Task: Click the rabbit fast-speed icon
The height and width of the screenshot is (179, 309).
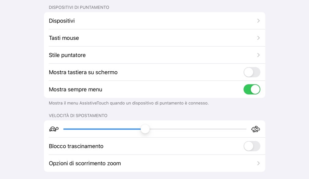Action: click(x=255, y=129)
